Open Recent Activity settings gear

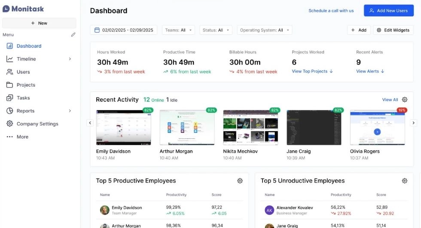pos(404,100)
